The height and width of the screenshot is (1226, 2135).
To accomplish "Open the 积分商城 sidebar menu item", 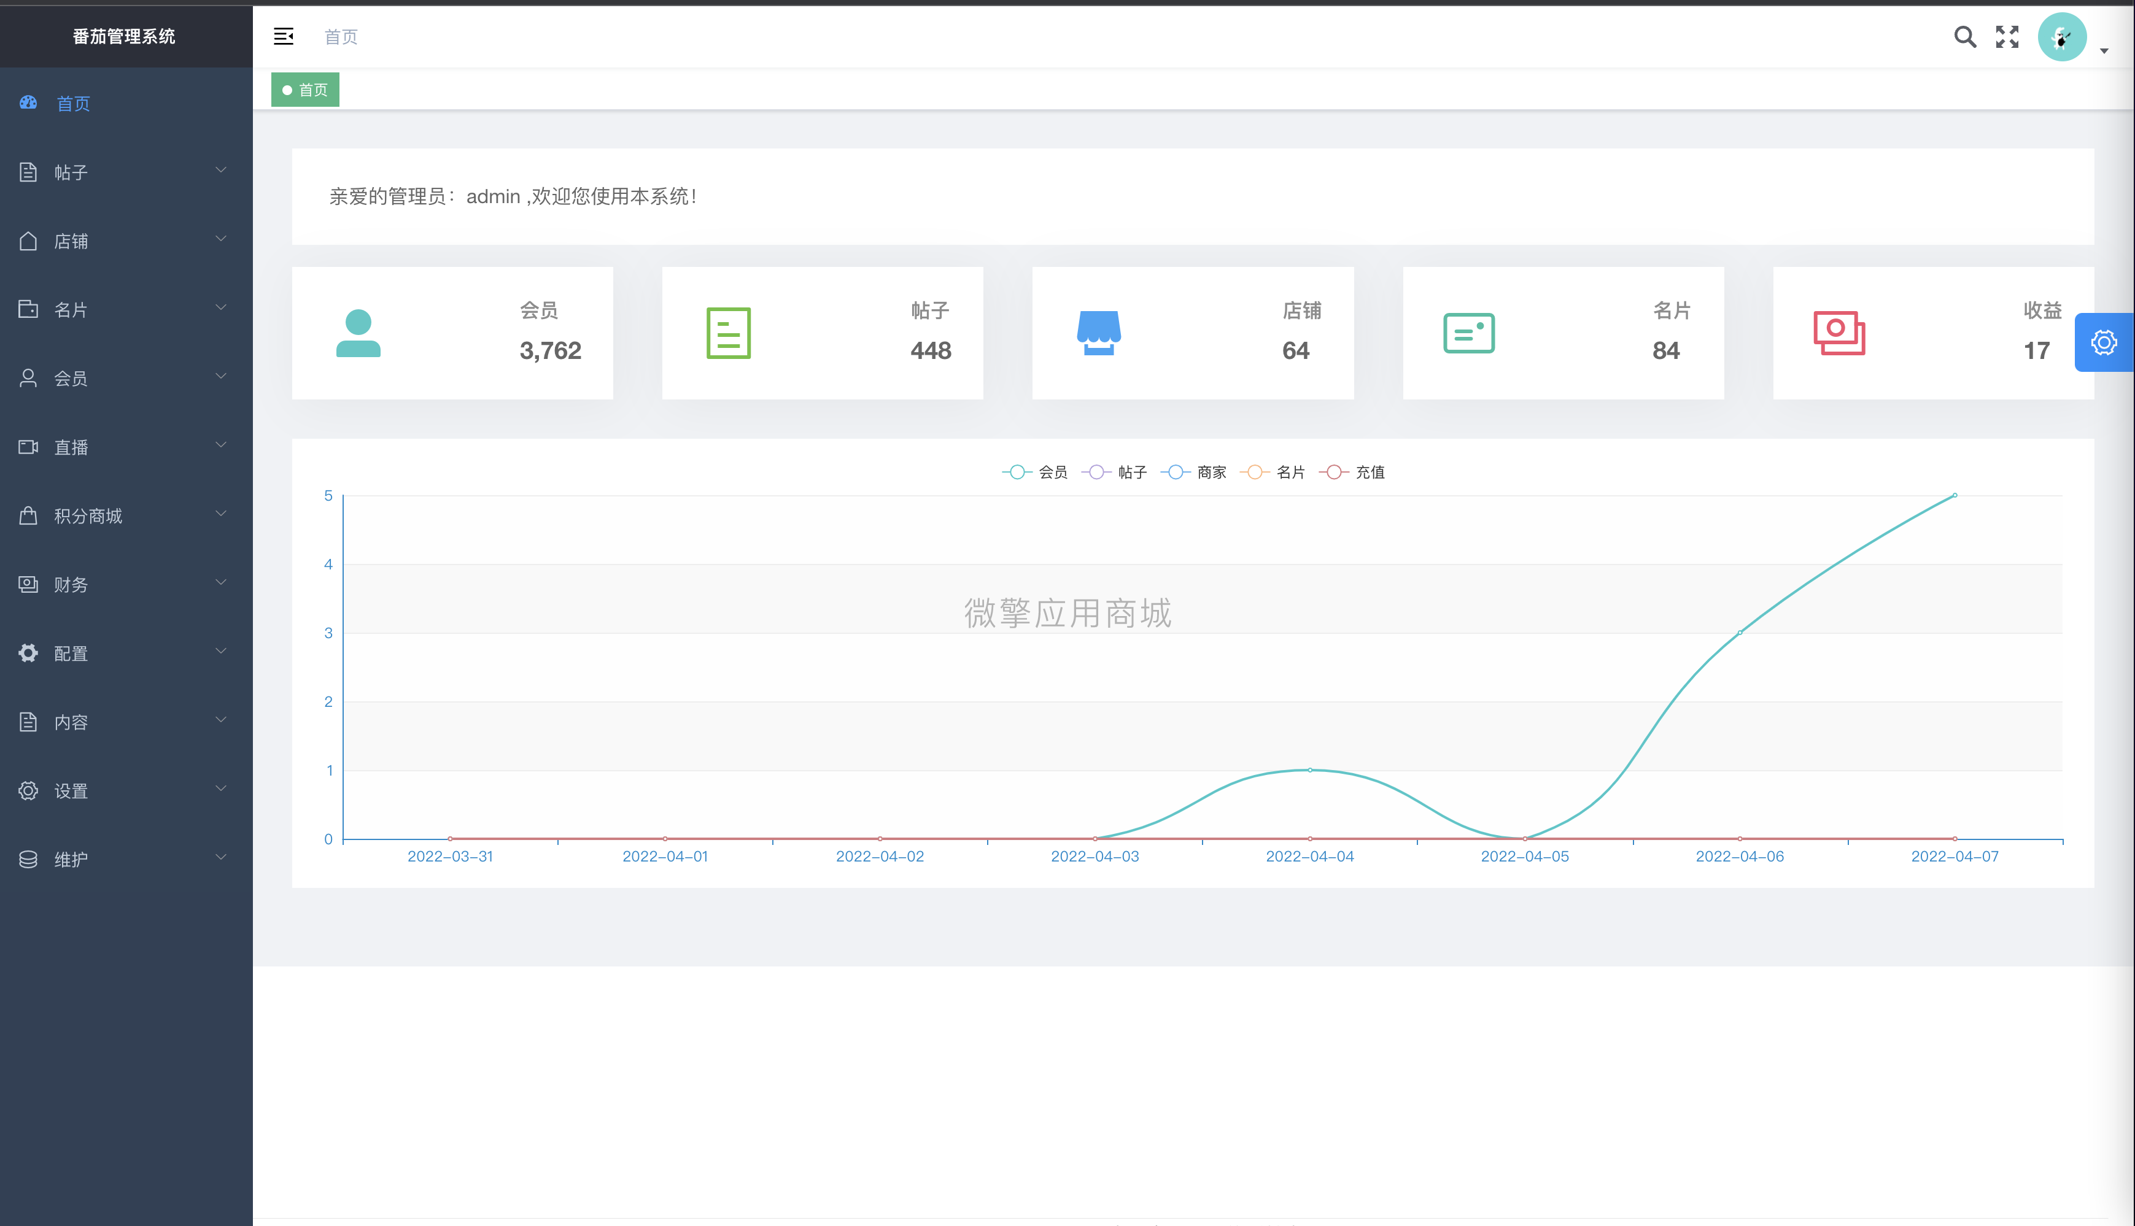I will [126, 515].
